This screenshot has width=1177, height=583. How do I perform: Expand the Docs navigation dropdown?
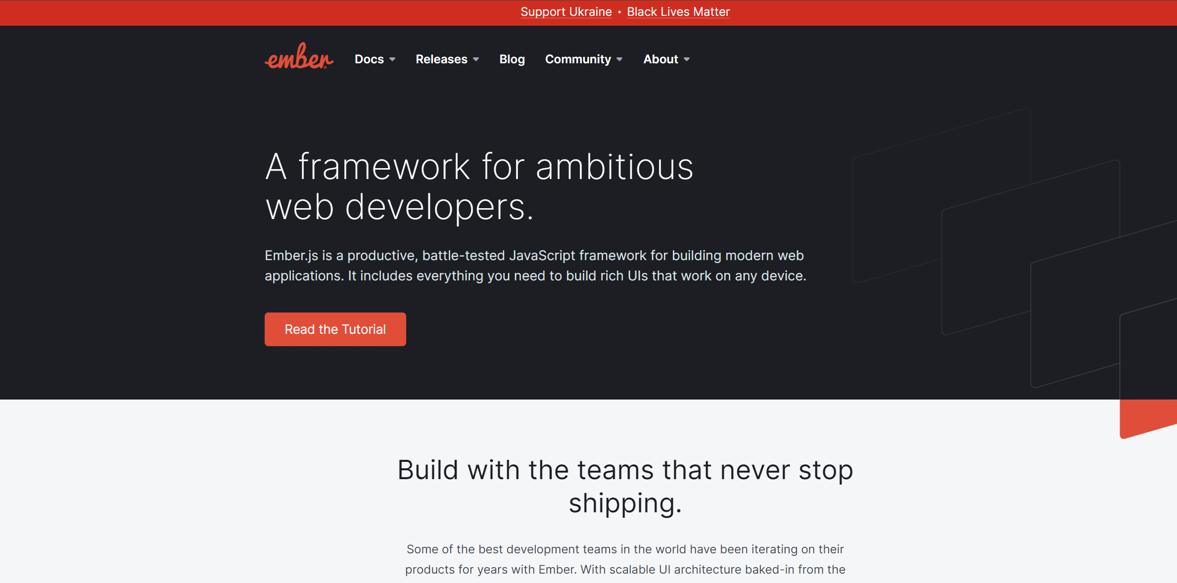[x=376, y=59]
